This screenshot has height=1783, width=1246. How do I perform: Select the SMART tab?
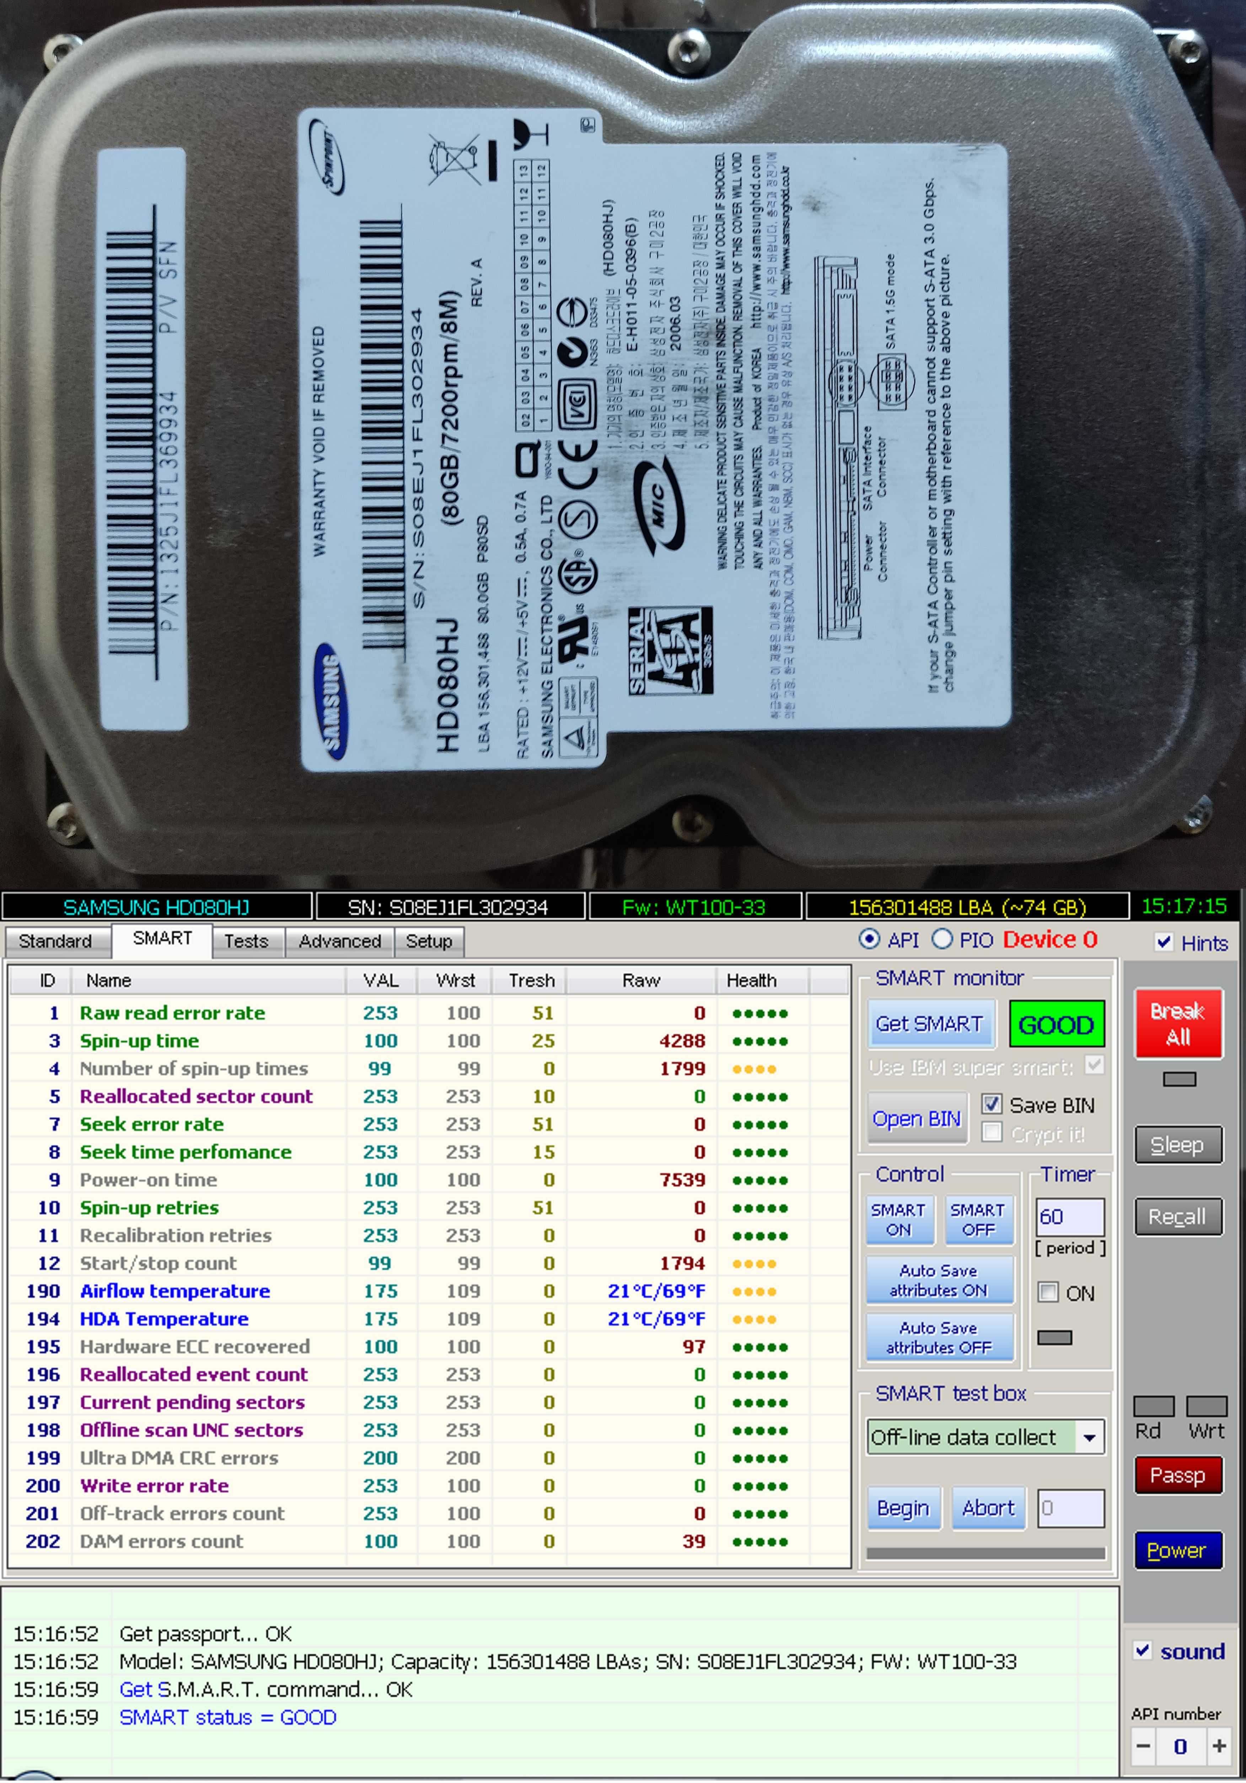(x=162, y=939)
